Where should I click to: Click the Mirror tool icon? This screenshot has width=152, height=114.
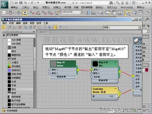click(x=87, y=13)
